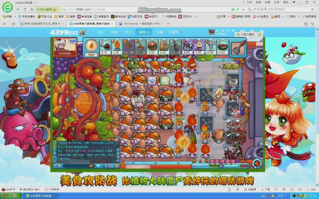Click the 首页 link in 4399 nav
Screen dimensions: 319x199
click(x=100, y=32)
